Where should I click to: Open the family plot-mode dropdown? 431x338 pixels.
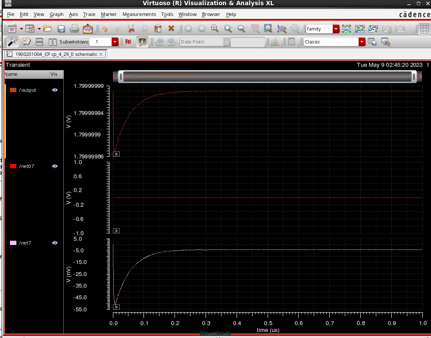[x=336, y=29]
